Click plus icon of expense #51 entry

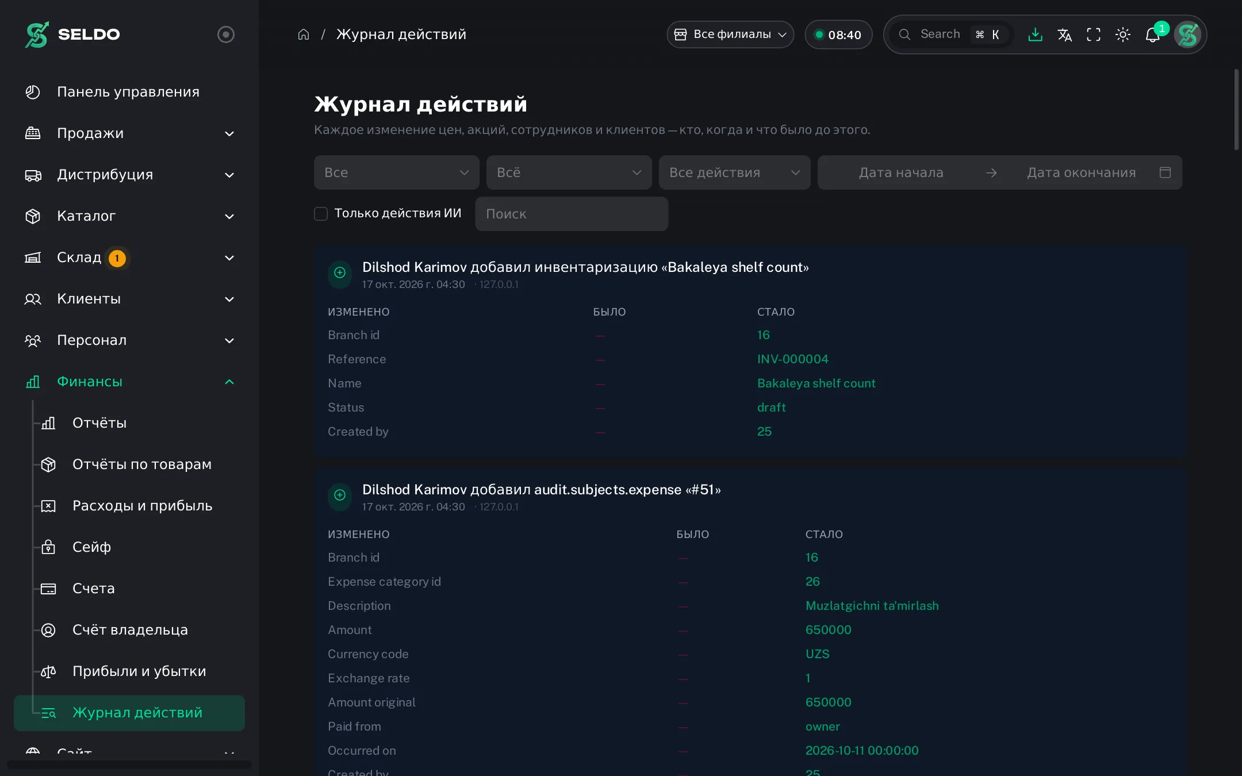pos(340,495)
